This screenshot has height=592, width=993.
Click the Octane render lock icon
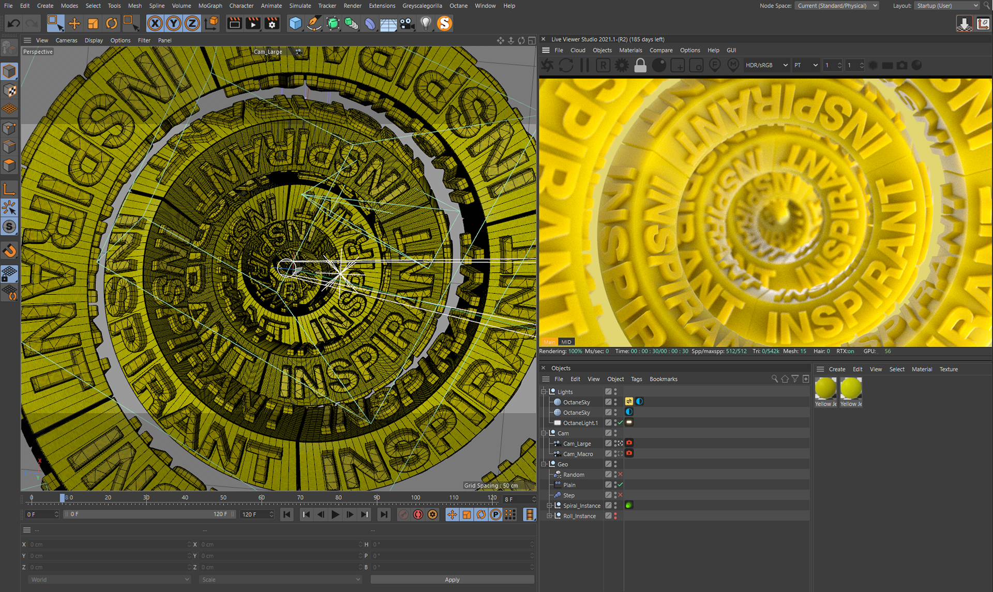tap(640, 65)
